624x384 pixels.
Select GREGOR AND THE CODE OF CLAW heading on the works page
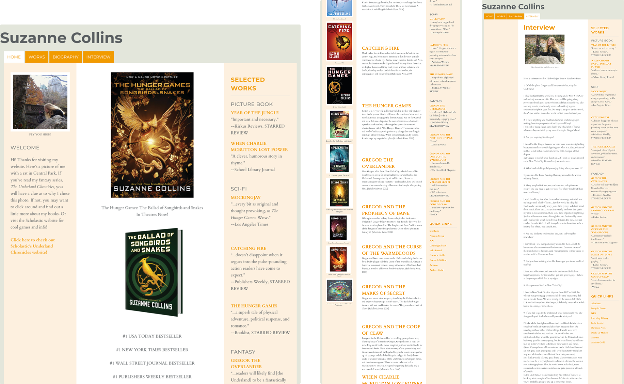pyautogui.click(x=391, y=330)
